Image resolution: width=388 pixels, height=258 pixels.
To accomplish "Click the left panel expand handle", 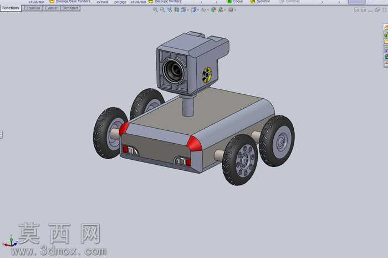I will pos(1,135).
